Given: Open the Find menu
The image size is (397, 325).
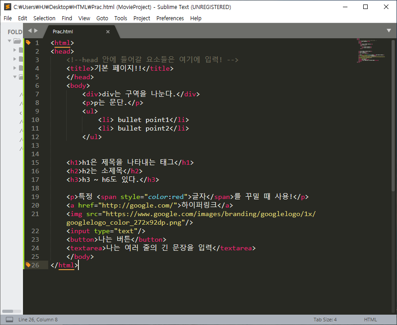Looking at the screenshot, I should point(67,18).
